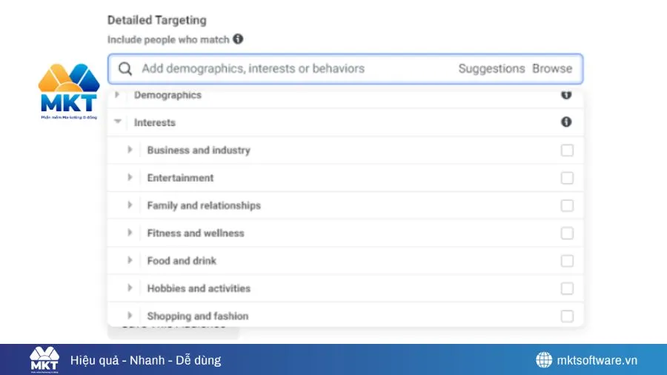Enable the Fitness and wellness checkbox
The height and width of the screenshot is (375, 667).
[567, 233]
